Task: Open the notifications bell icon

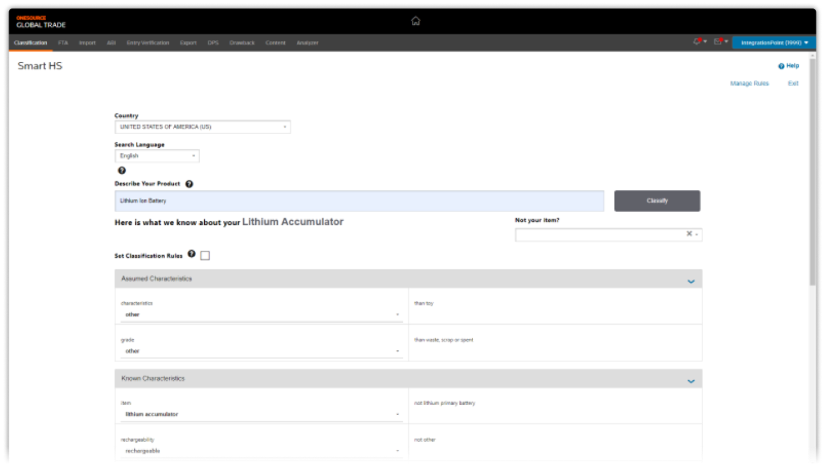Action: (697, 42)
